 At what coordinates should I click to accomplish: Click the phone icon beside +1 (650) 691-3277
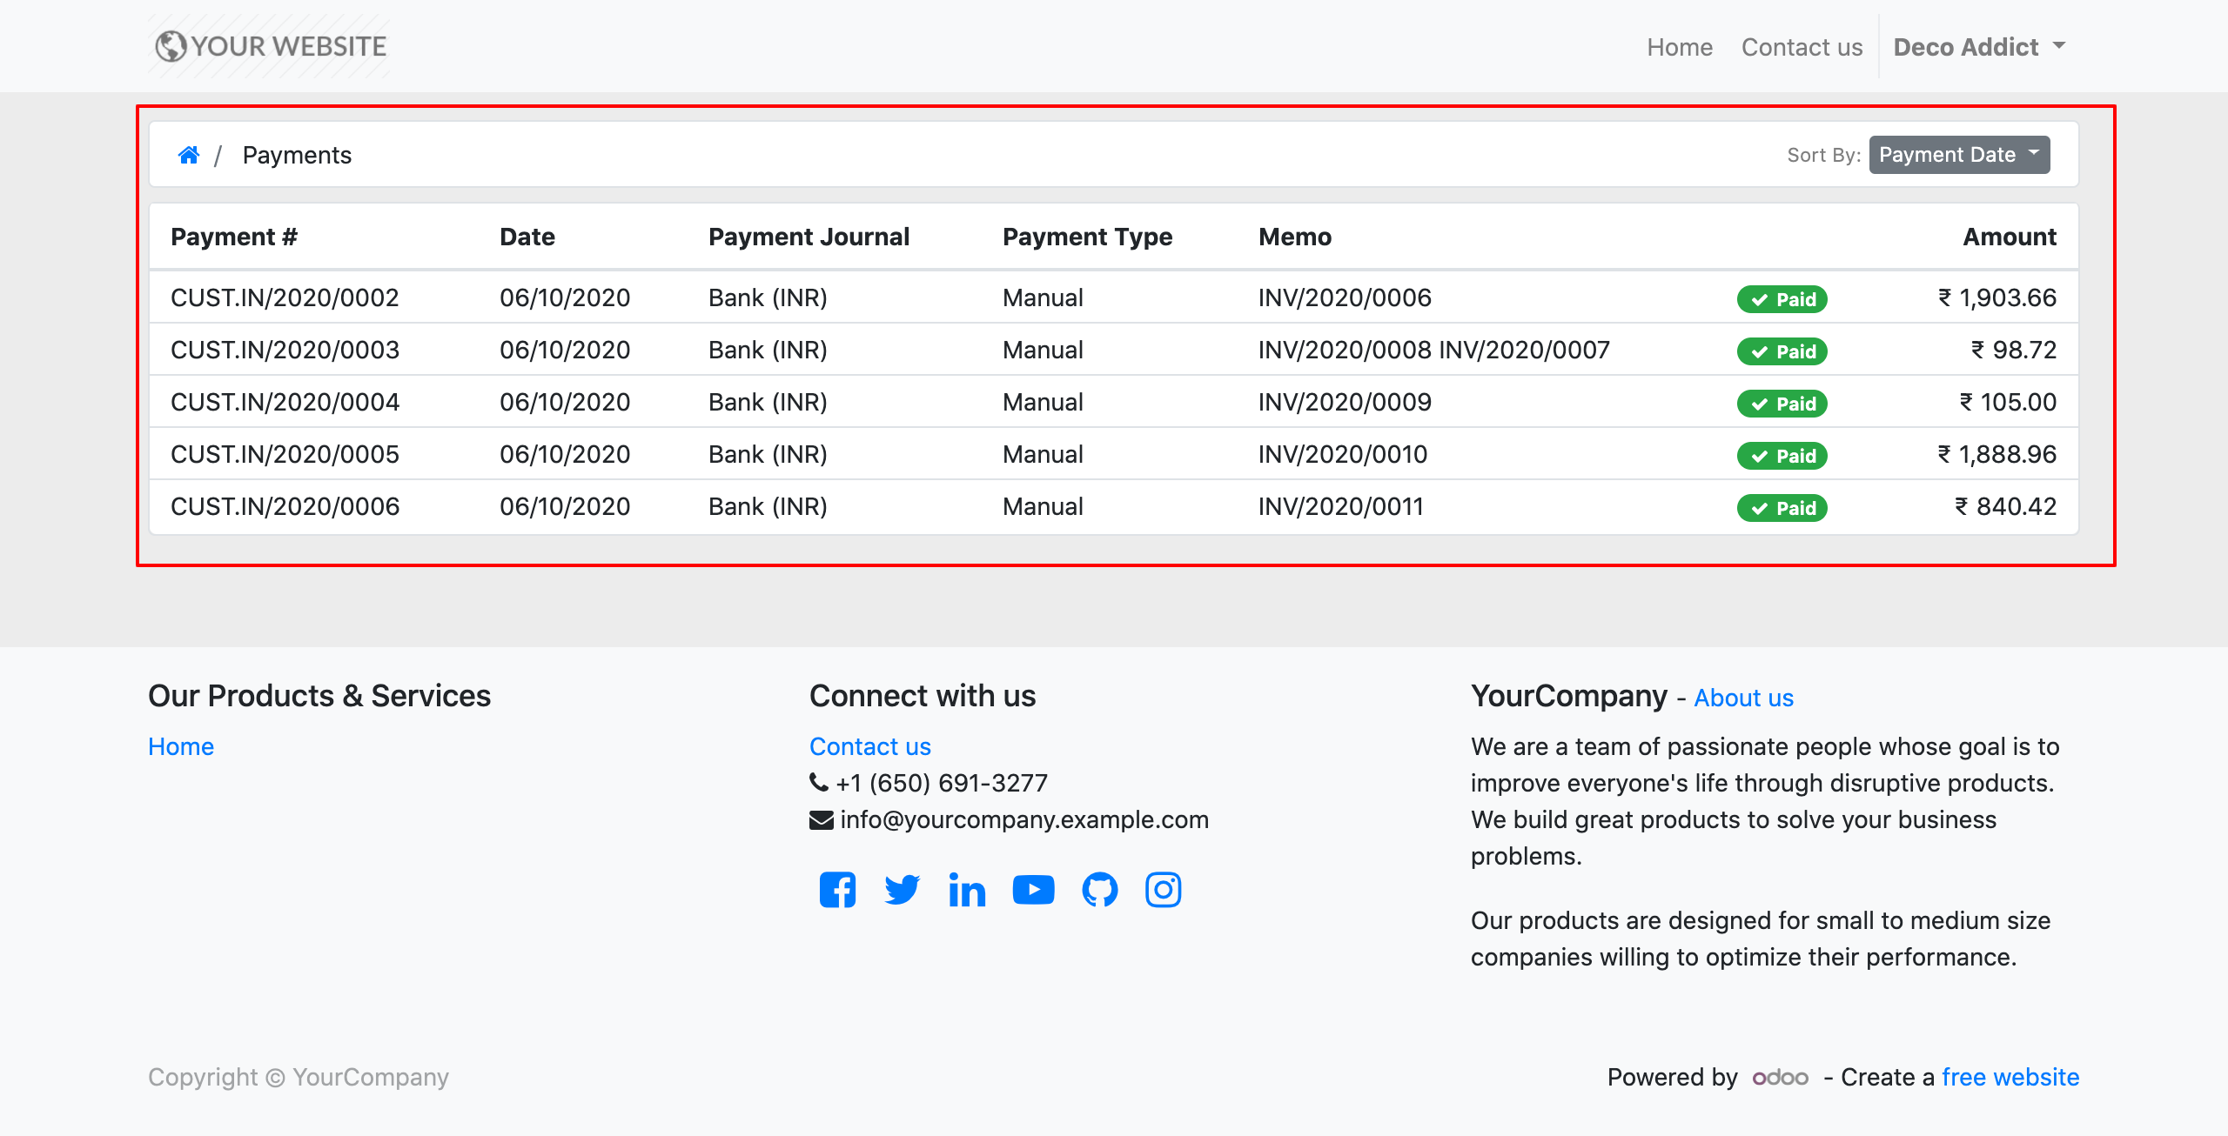[819, 783]
